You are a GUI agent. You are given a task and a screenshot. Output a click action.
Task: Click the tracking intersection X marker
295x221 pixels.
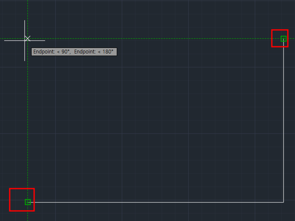tap(27, 39)
